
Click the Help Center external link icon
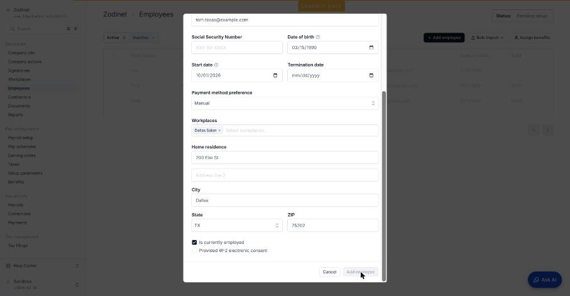coord(77,266)
